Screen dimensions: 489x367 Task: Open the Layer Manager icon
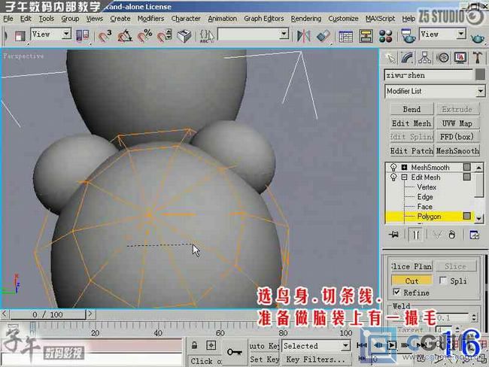pyautogui.click(x=346, y=36)
